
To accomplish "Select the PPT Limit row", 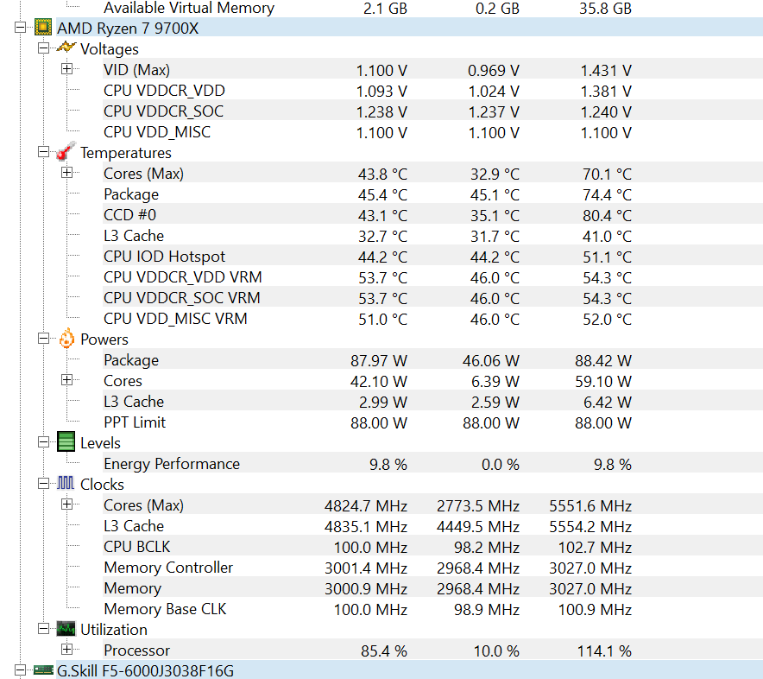I will coord(432,422).
